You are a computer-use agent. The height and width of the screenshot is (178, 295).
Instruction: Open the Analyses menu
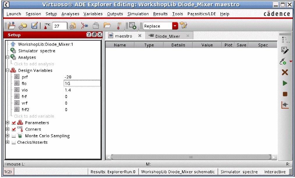(x=70, y=14)
